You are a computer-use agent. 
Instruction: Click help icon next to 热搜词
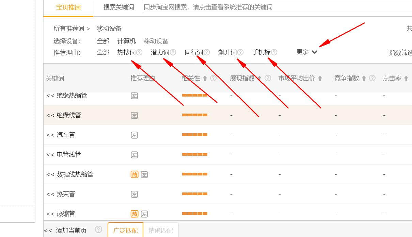coord(139,52)
